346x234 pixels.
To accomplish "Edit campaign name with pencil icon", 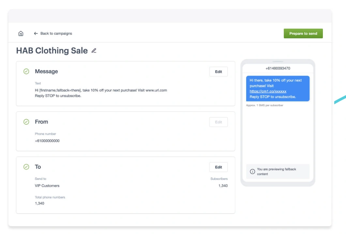I will (x=94, y=51).
